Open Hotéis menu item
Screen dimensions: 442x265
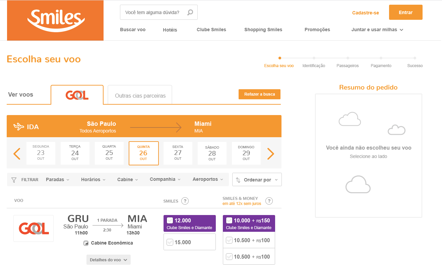pyautogui.click(x=170, y=30)
